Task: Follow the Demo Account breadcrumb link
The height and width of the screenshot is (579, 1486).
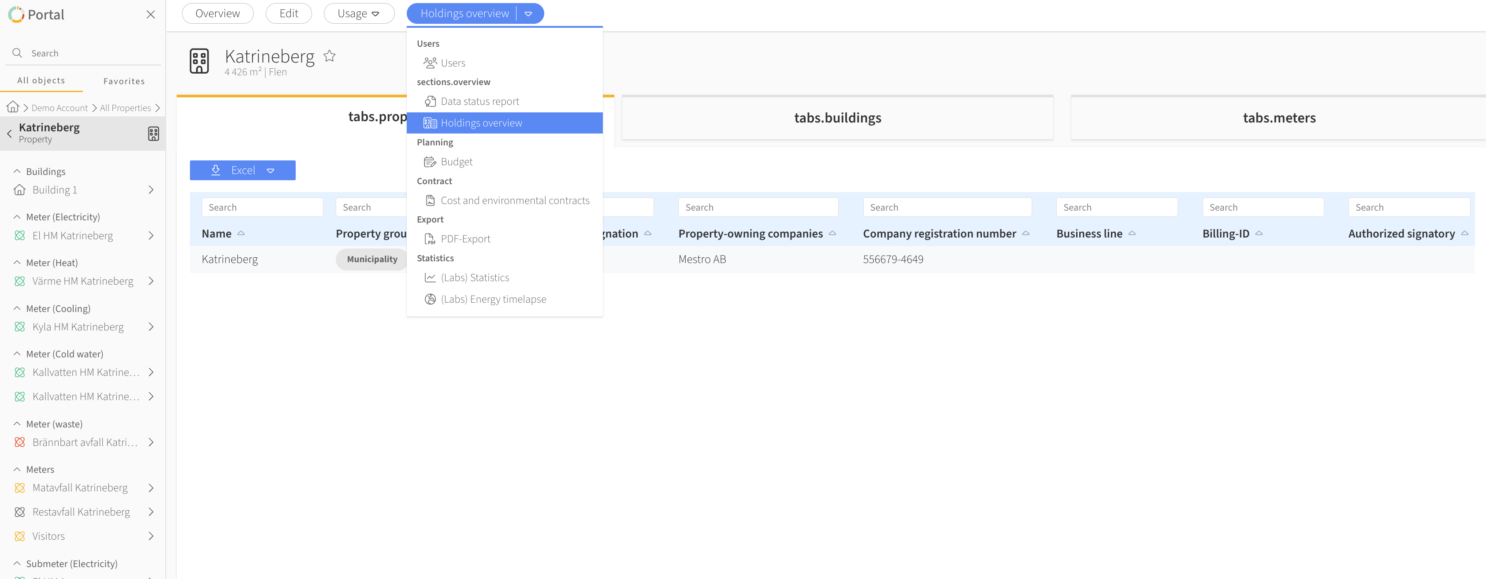Action: (59, 108)
